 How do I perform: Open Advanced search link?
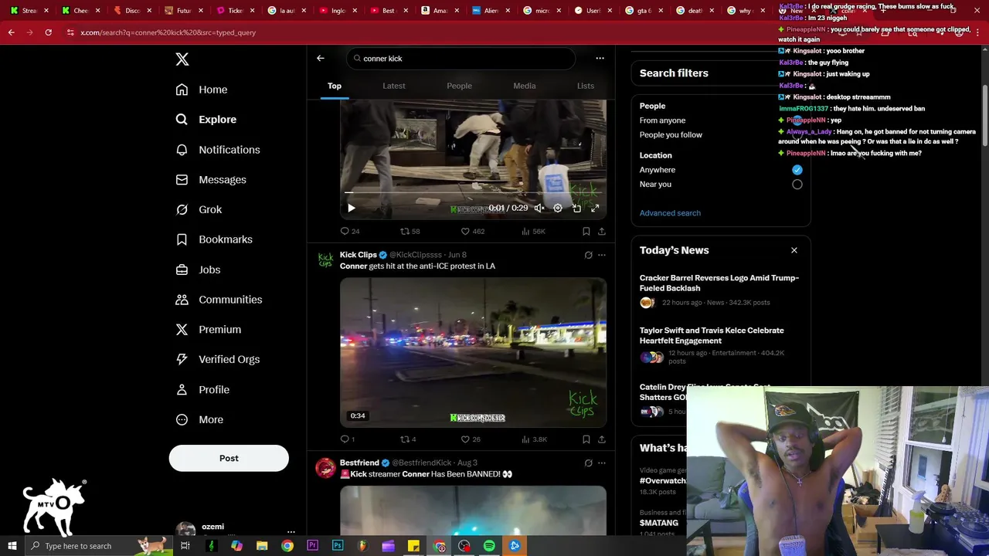click(x=670, y=213)
